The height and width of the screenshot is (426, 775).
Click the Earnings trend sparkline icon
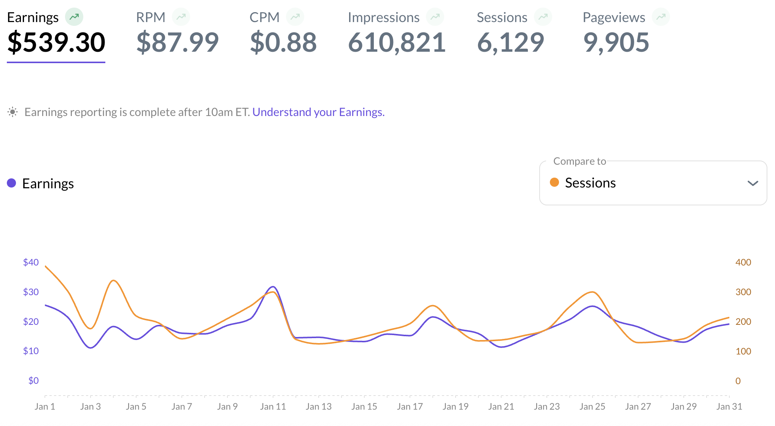(x=75, y=16)
